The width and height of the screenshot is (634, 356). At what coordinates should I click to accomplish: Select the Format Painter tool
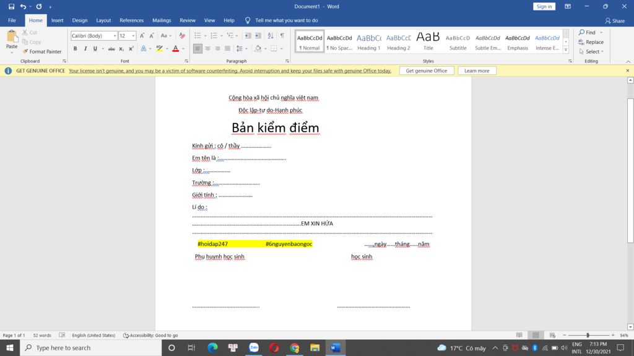(x=41, y=52)
